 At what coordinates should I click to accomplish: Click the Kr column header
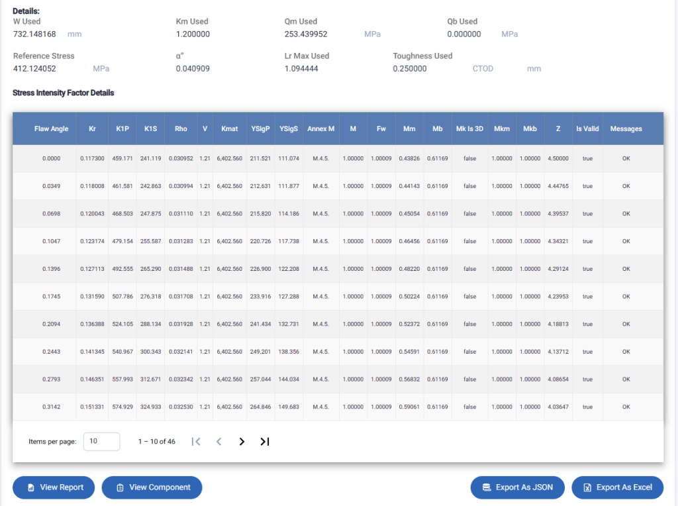pyautogui.click(x=92, y=129)
